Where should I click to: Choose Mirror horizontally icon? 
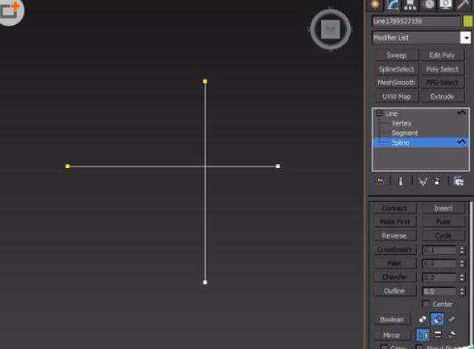422,335
